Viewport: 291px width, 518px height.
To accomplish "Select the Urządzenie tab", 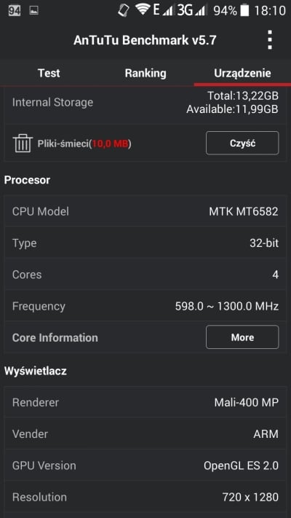I will [242, 73].
